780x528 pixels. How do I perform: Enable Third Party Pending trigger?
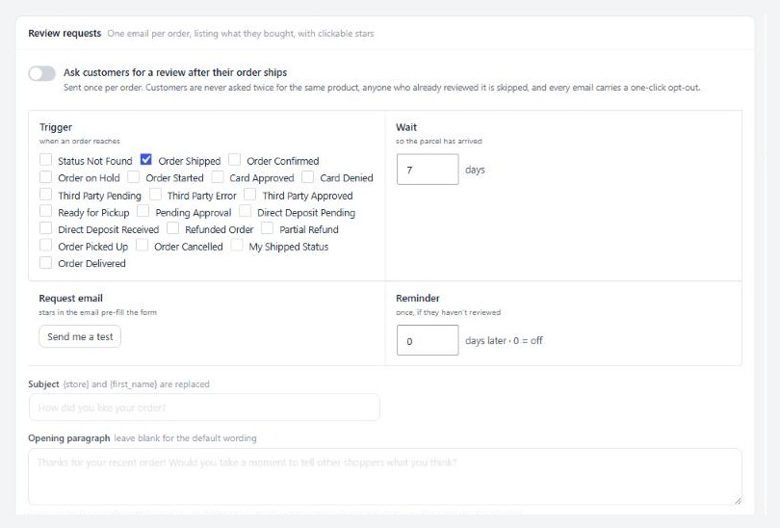point(46,194)
